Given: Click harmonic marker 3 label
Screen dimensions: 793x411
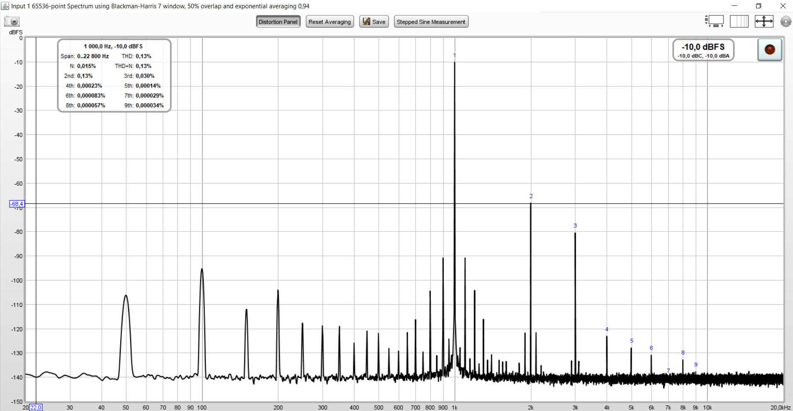Looking at the screenshot, I should click(575, 226).
